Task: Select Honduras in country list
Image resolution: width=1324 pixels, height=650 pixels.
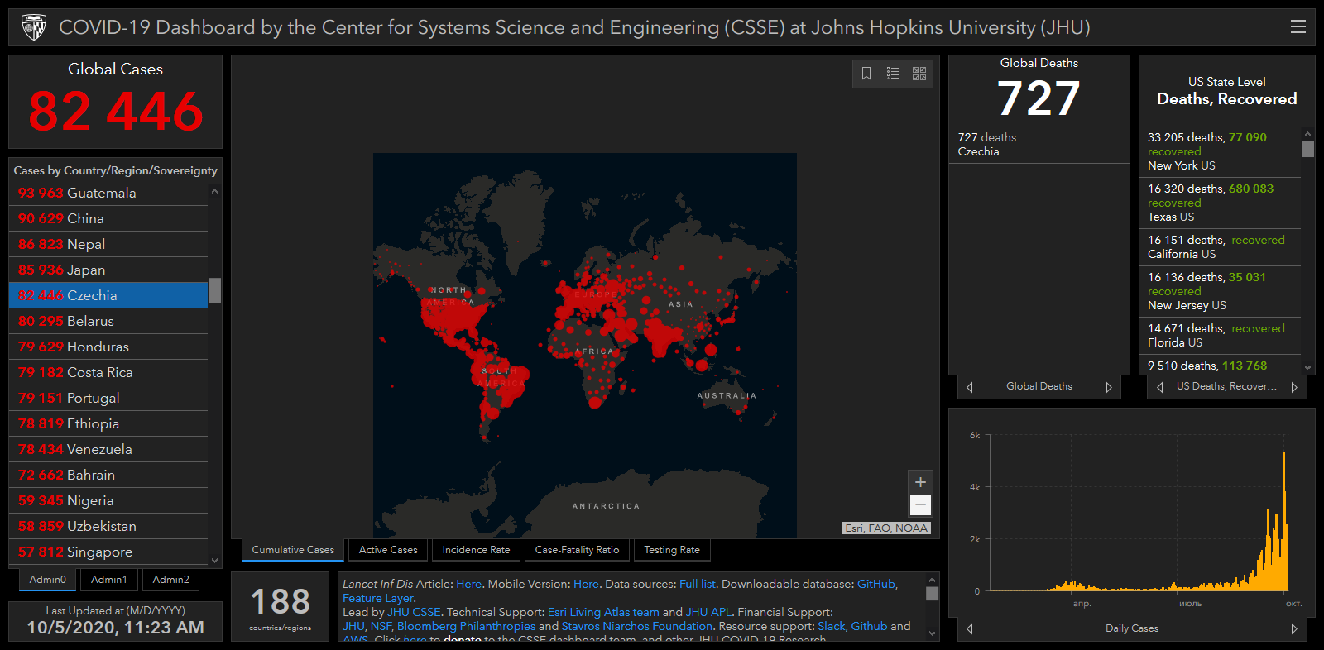Action: click(108, 347)
